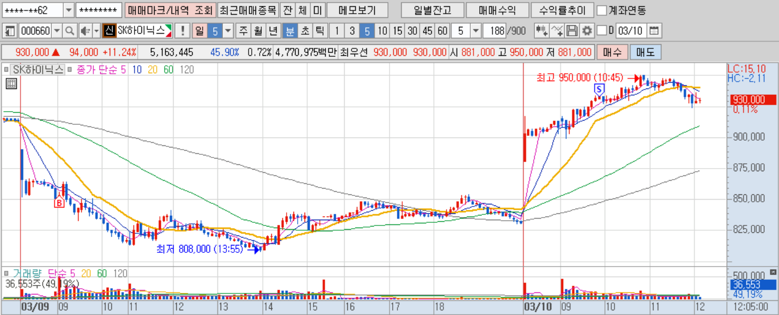Click the add line indicator icon

(557, 31)
